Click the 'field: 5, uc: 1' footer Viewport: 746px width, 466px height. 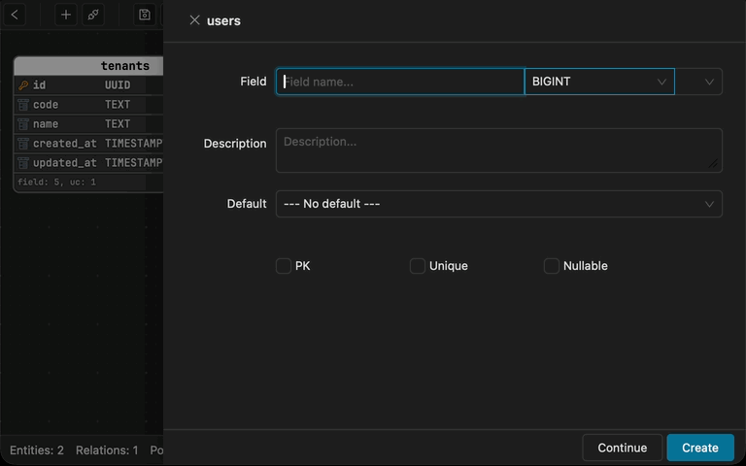(56, 183)
